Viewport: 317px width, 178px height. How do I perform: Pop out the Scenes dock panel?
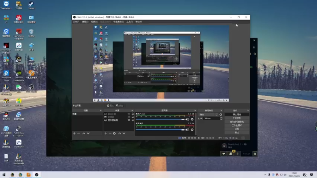pos(101,111)
